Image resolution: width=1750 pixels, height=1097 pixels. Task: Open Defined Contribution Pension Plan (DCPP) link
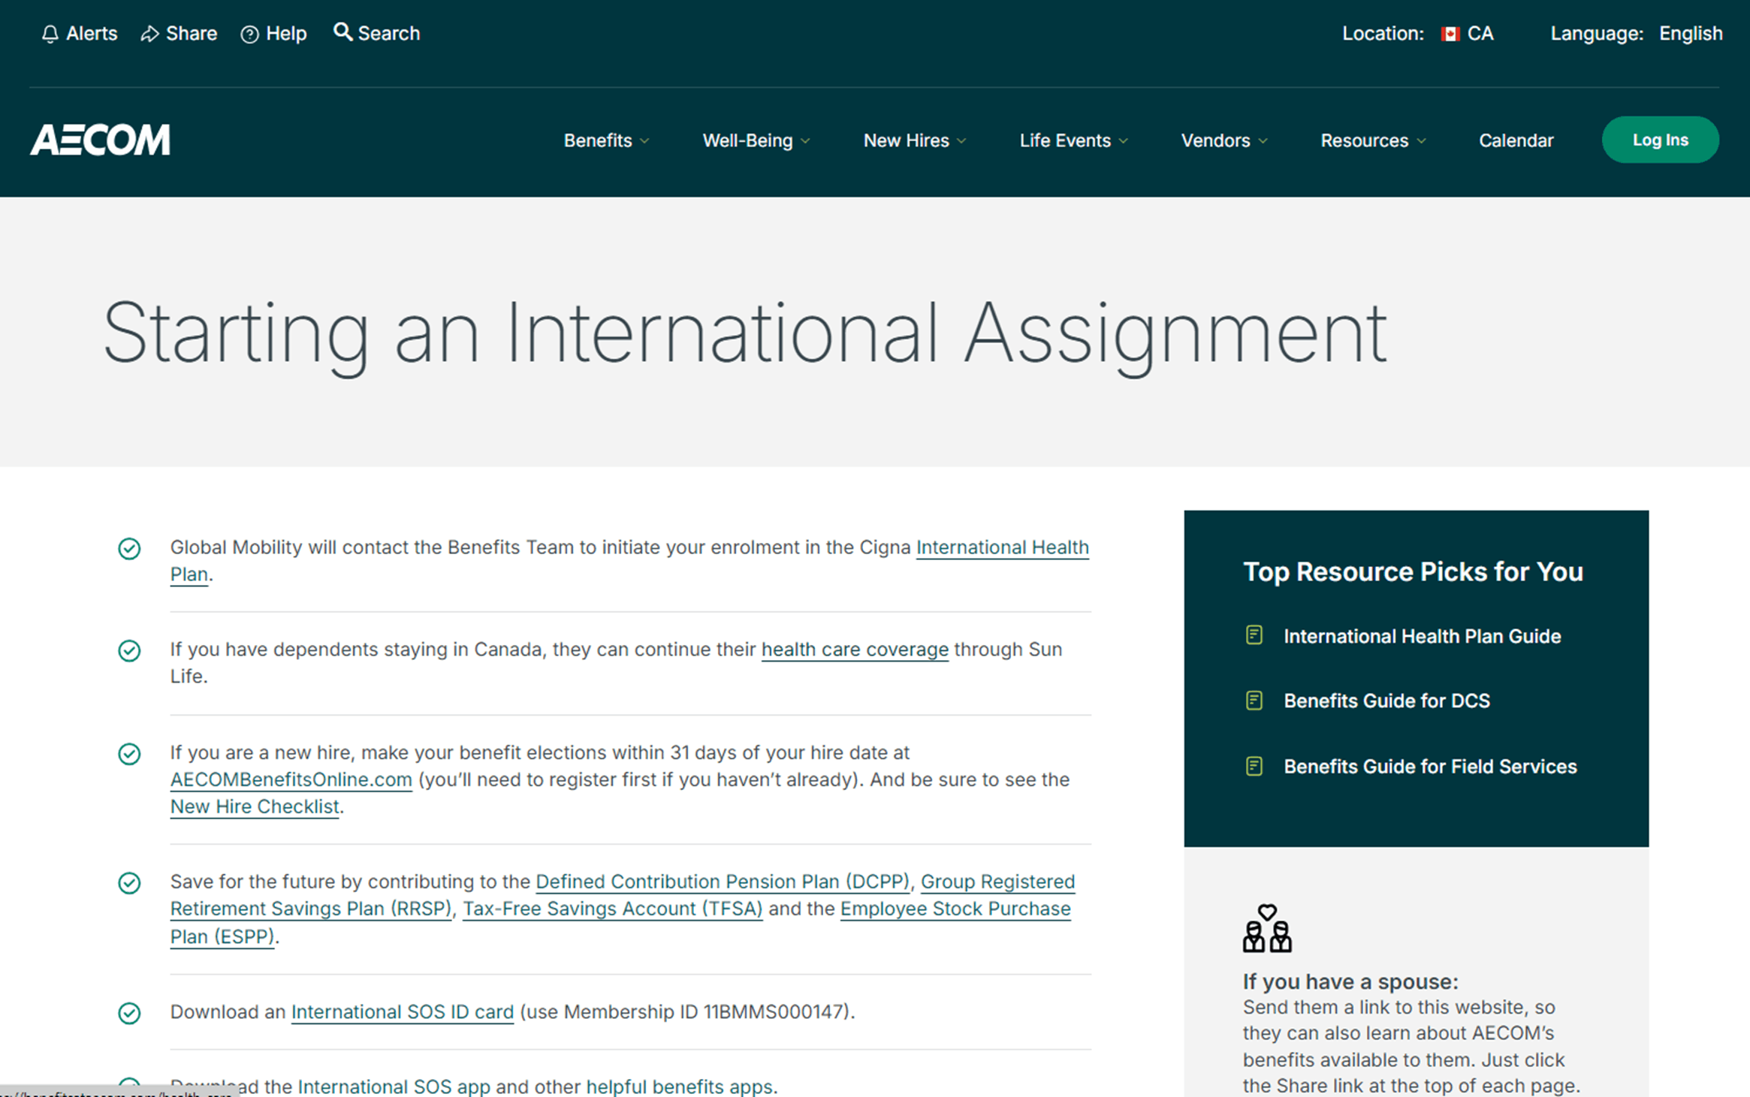coord(723,882)
